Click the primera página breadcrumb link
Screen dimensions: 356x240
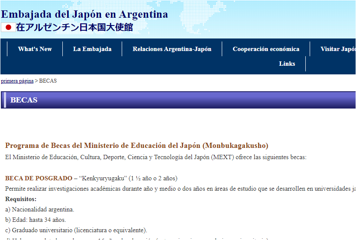[17, 81]
